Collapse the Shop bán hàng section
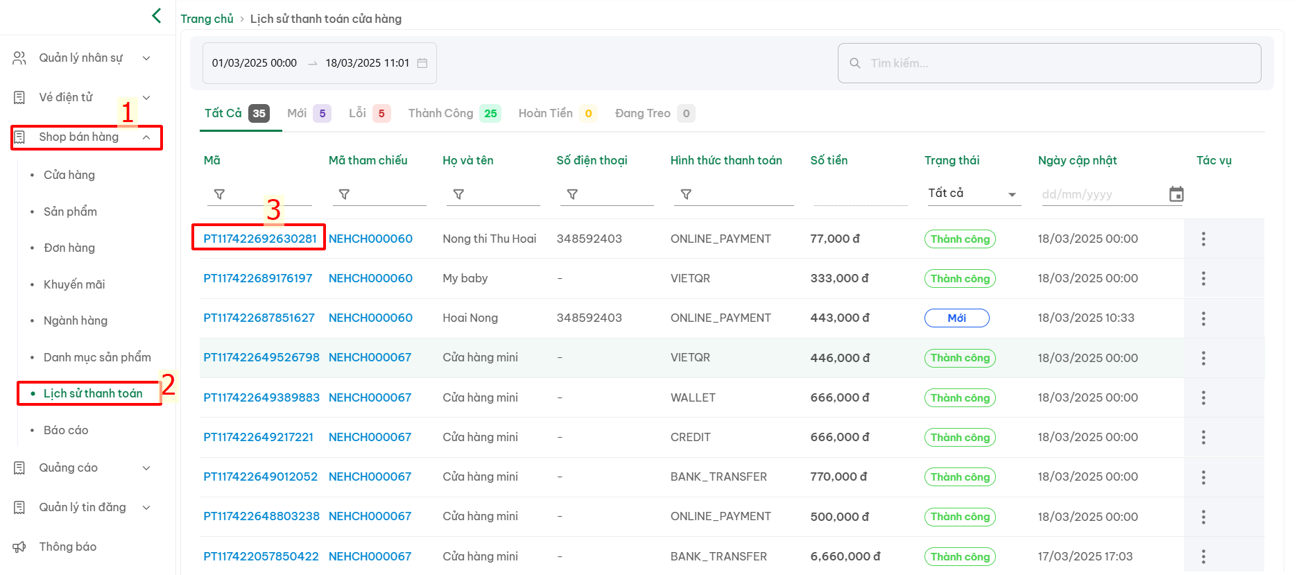 [87, 137]
